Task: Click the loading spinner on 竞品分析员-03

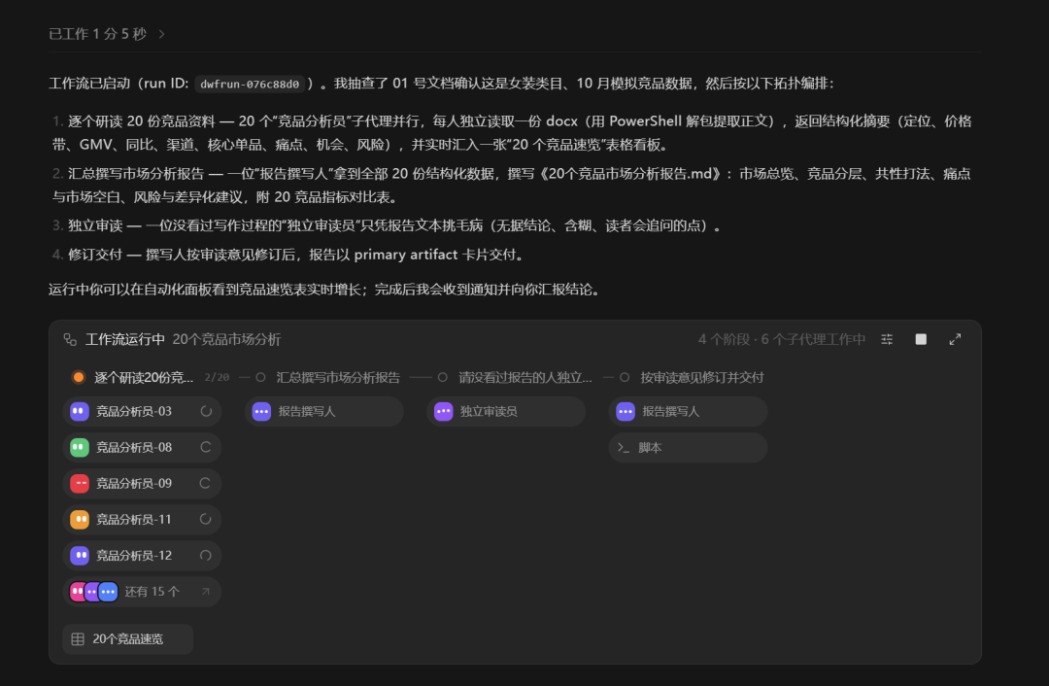Action: 205,412
